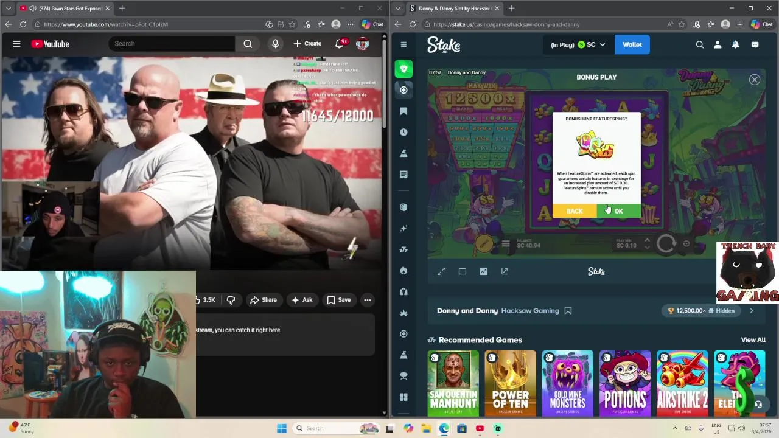The width and height of the screenshot is (779, 438).
Task: Click the YouTube search magnifier button
Action: [248, 44]
